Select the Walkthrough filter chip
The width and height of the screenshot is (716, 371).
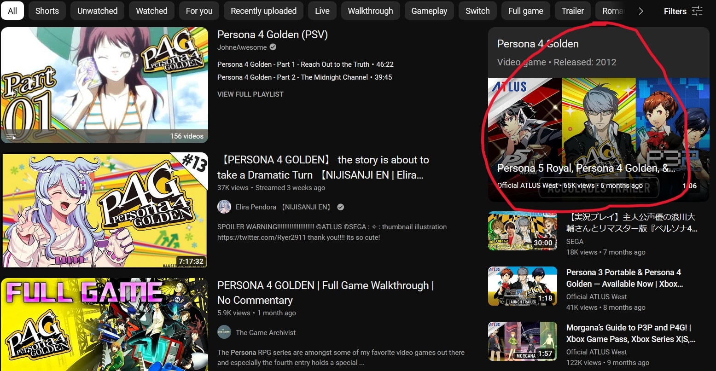370,11
